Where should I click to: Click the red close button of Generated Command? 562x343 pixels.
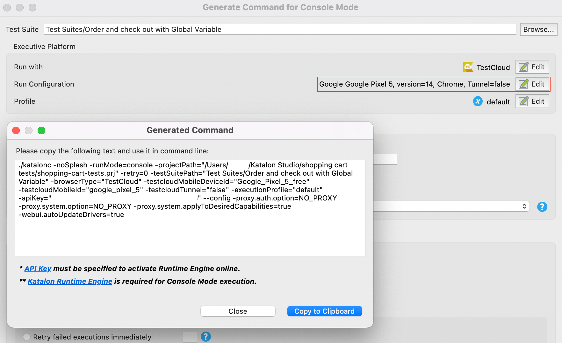click(16, 130)
